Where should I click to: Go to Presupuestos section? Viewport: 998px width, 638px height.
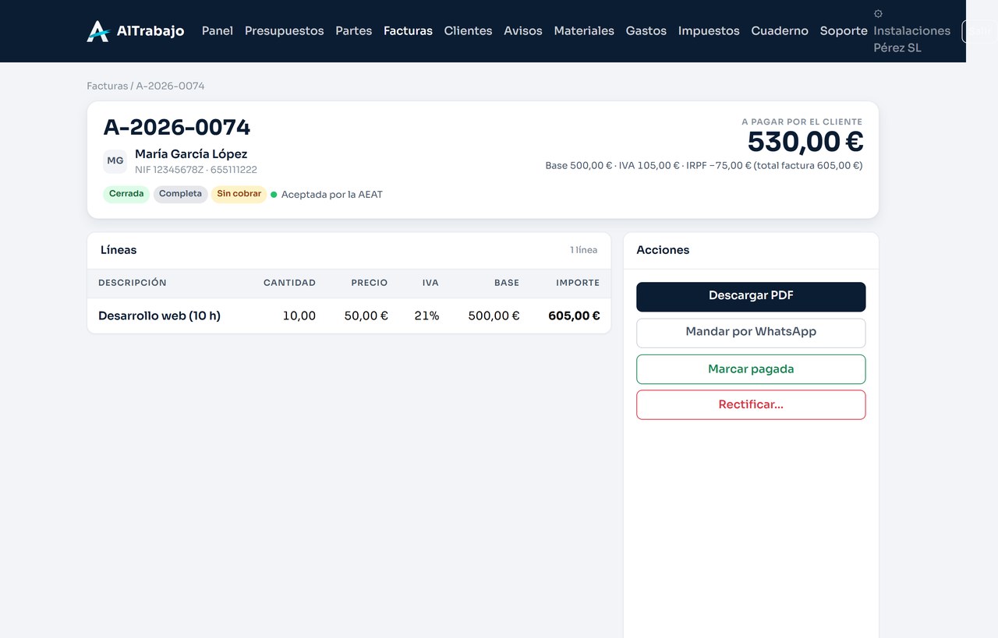284,31
